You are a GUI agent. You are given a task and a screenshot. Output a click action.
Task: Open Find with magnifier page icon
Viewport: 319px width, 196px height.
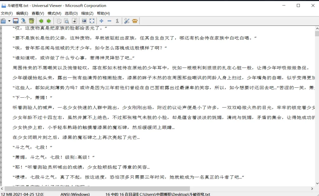click(66, 21)
